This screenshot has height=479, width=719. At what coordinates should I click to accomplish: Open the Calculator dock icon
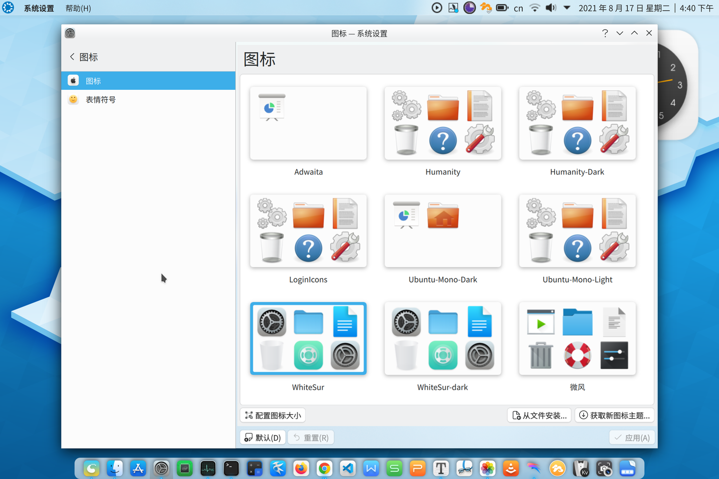(255, 468)
